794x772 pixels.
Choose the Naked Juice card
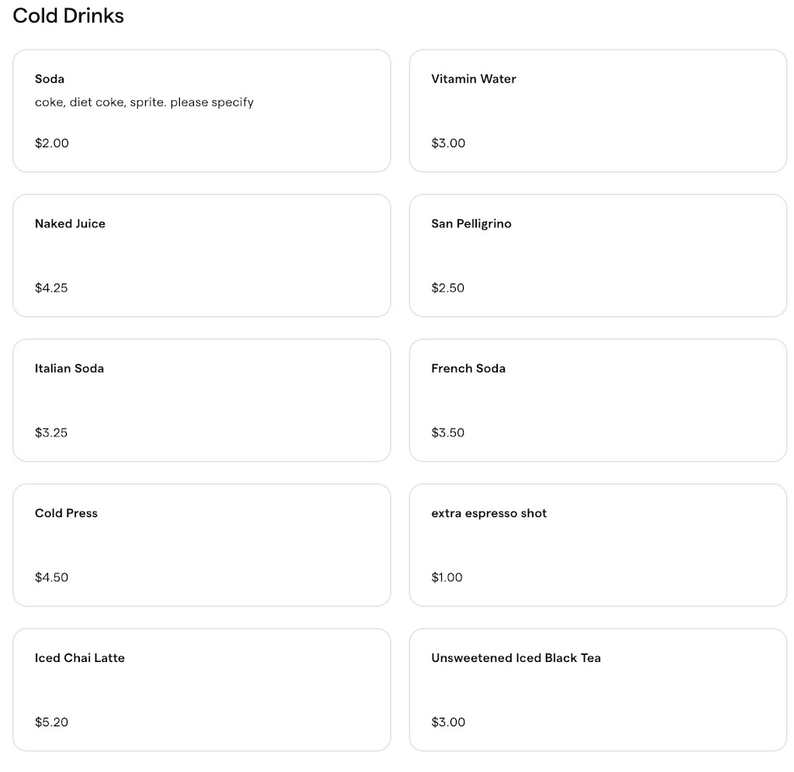tap(202, 255)
